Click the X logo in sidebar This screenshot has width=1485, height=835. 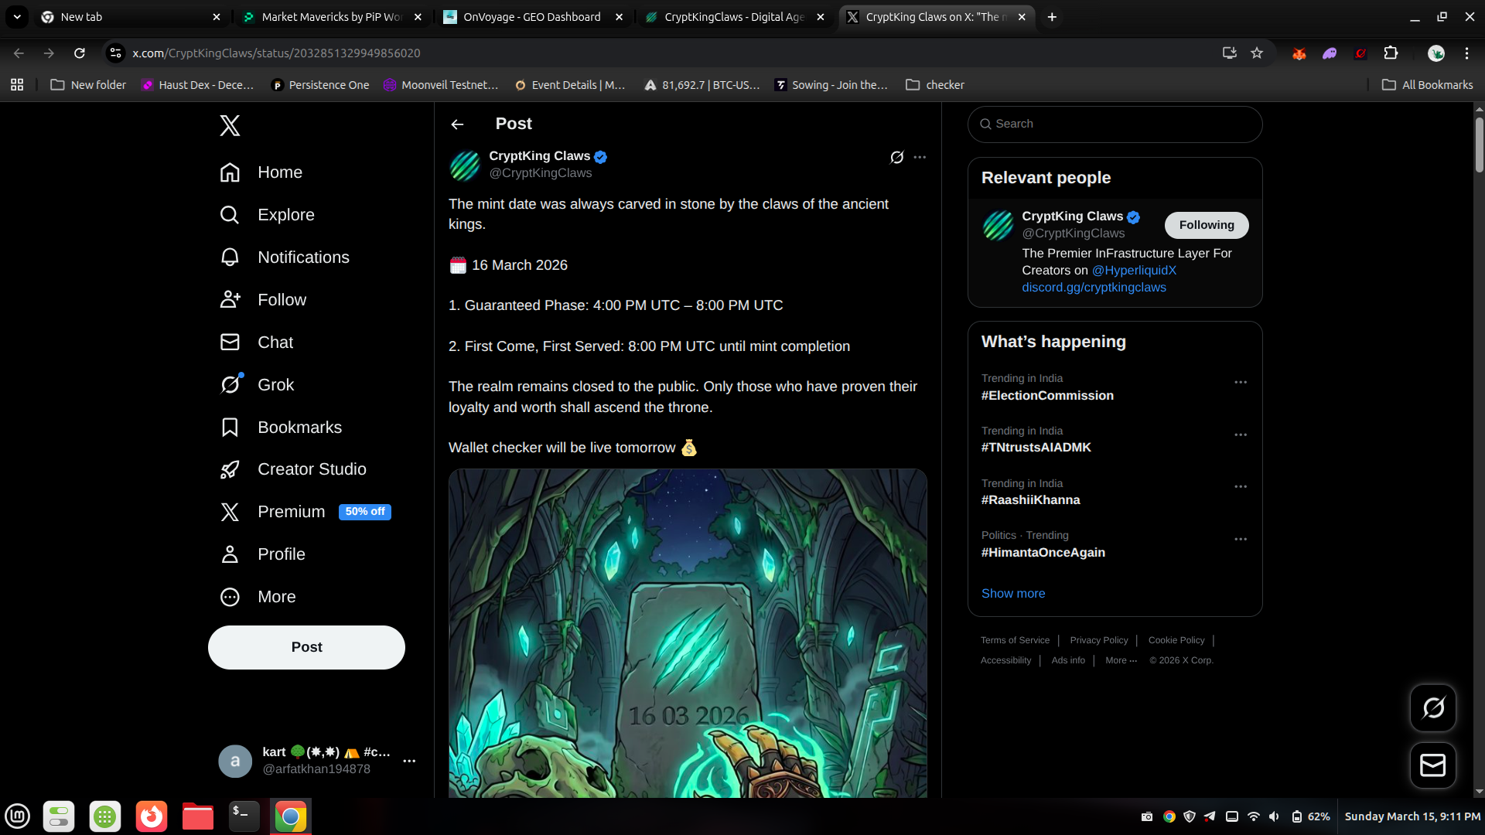(x=230, y=125)
